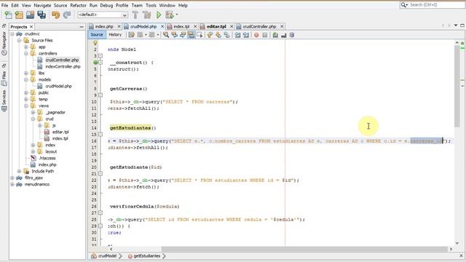The image size is (466, 262).
Task: Collapse the views folder
Action: pos(26,106)
